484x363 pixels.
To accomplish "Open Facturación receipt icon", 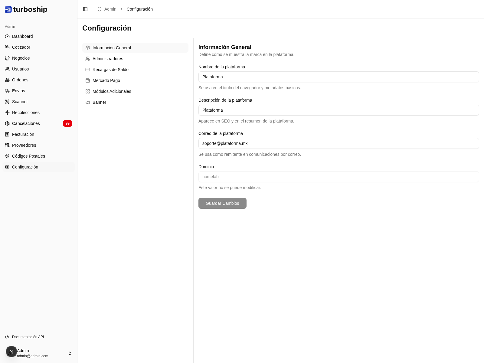I will tap(7, 134).
